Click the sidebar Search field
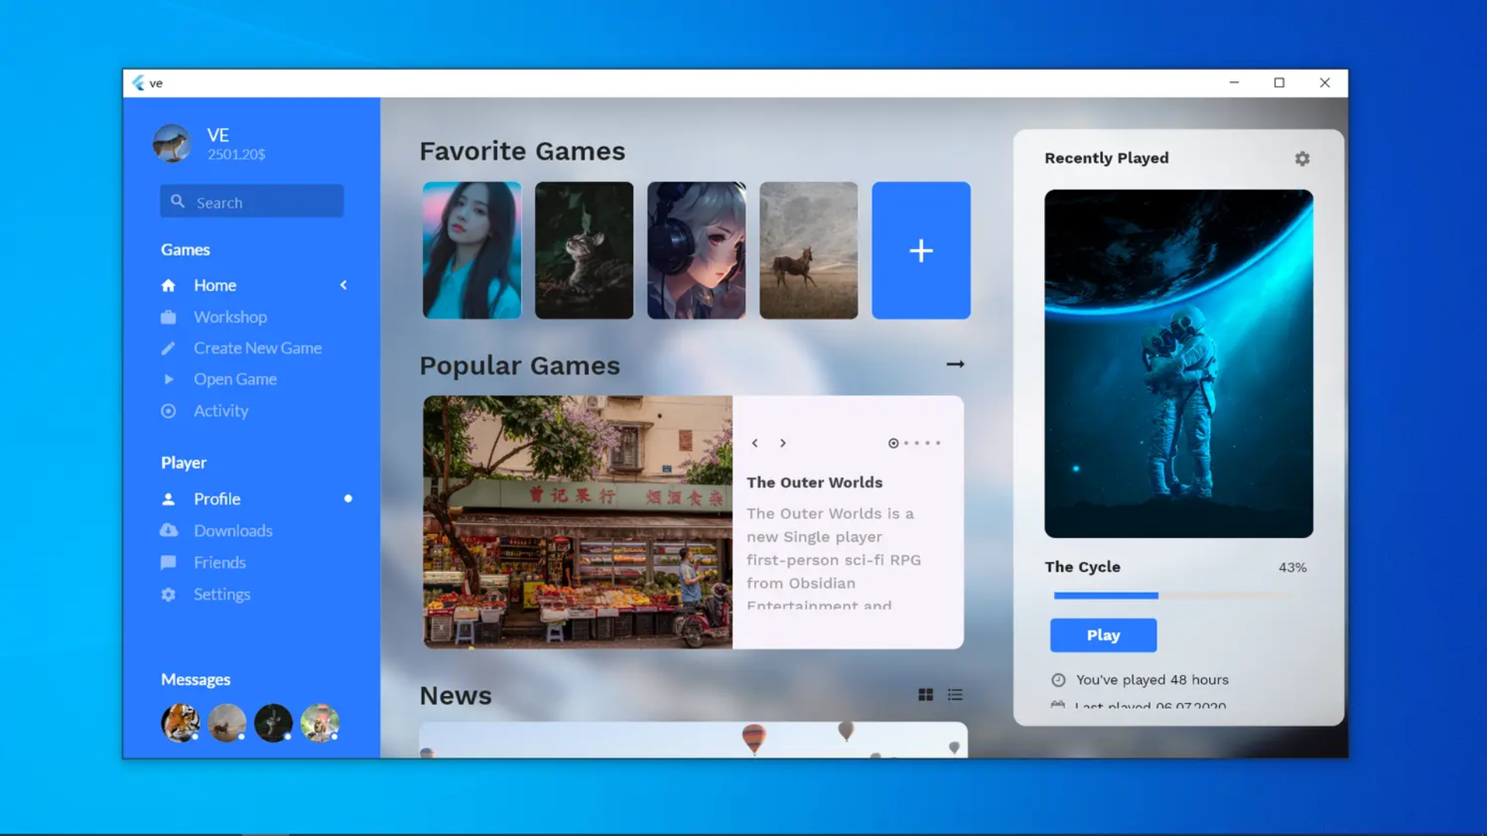 252,202
